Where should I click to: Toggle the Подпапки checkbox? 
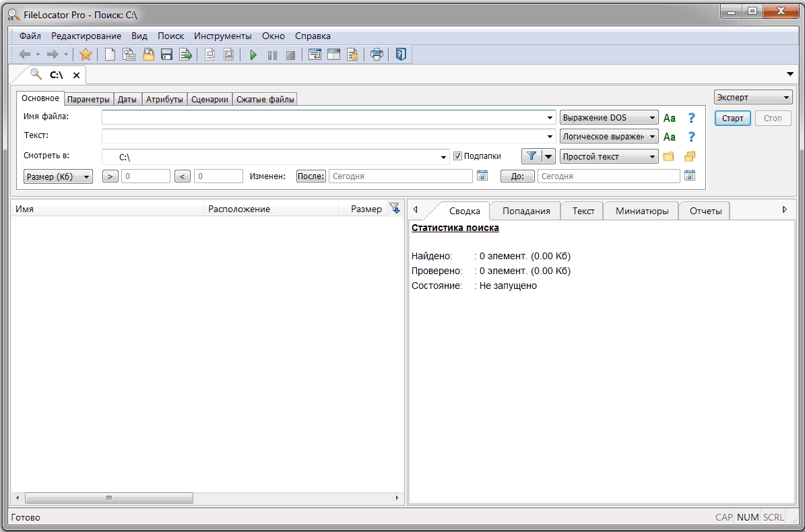(458, 156)
